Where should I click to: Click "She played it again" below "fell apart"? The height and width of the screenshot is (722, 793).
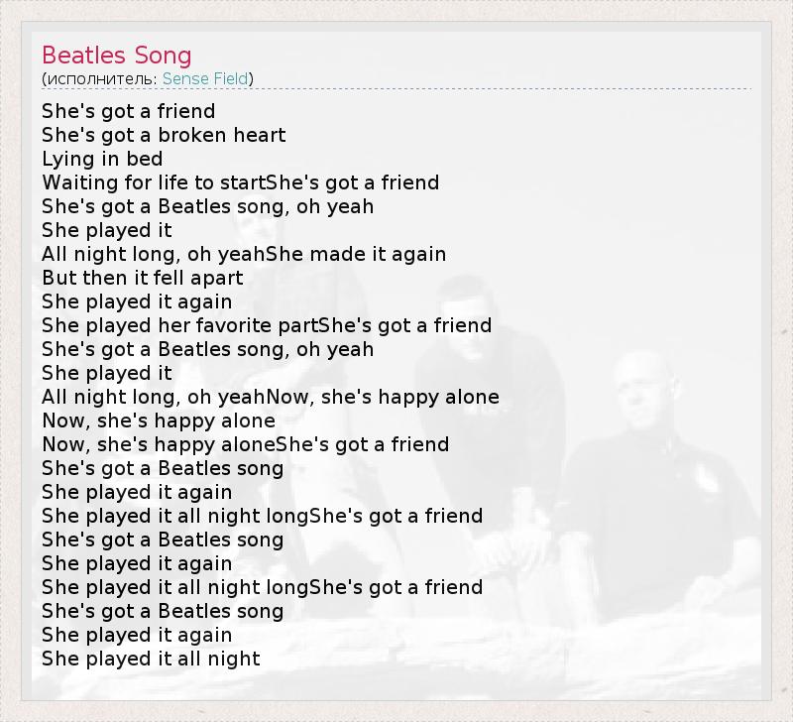[x=137, y=301]
